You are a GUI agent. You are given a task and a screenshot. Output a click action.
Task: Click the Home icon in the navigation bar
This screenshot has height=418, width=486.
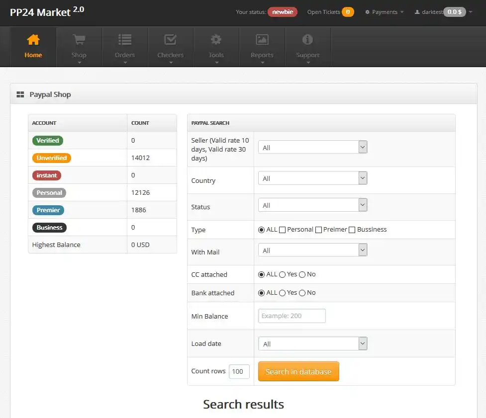tap(33, 40)
